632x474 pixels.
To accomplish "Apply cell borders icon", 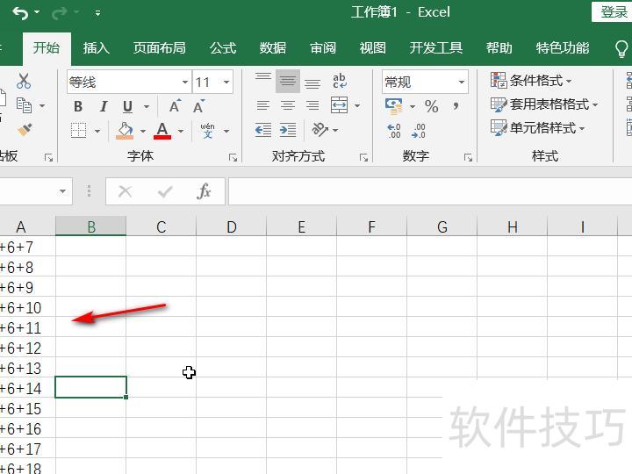I will tap(79, 131).
